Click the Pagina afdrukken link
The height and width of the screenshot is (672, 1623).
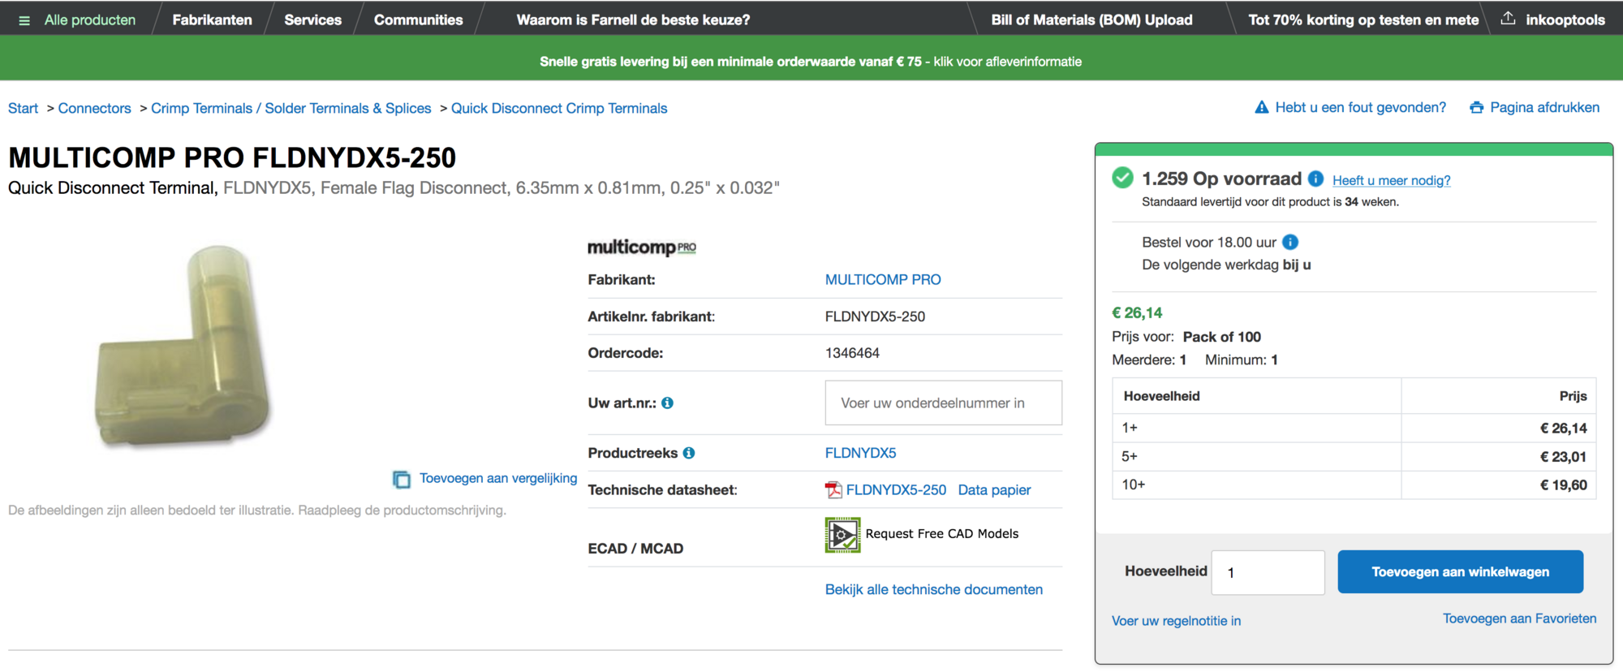pos(1545,107)
